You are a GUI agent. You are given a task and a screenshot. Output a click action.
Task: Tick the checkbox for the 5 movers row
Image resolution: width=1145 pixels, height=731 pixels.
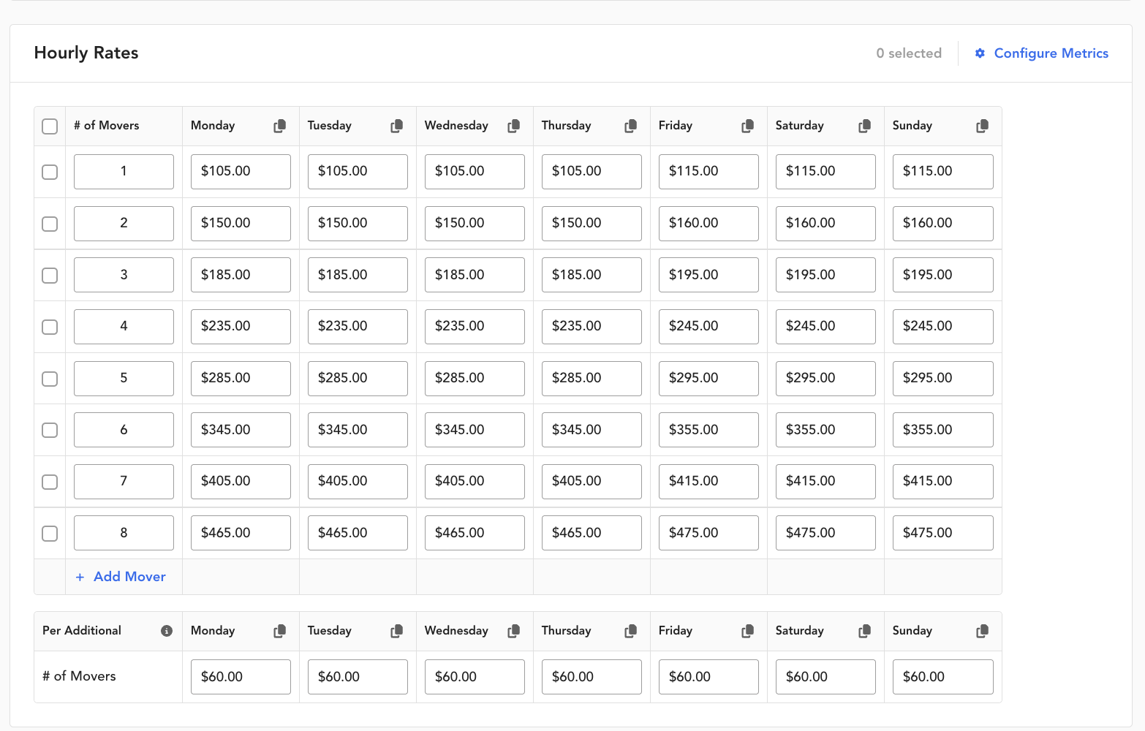tap(50, 379)
